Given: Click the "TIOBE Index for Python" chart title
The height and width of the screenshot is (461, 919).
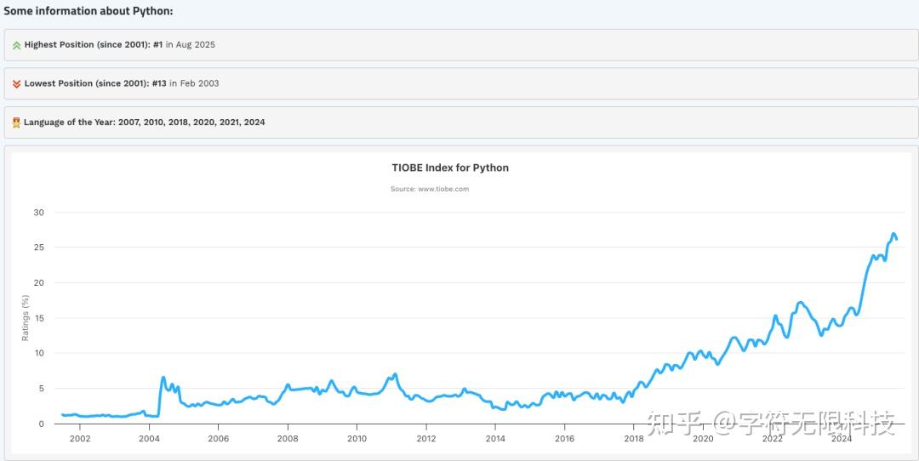Looking at the screenshot, I should (450, 168).
